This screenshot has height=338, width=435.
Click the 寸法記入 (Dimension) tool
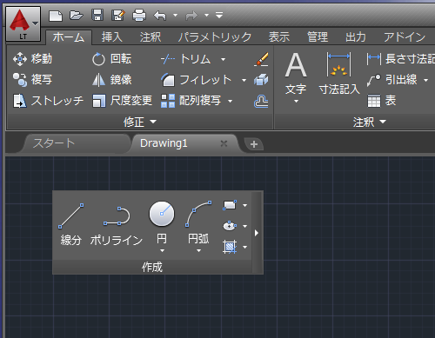pos(339,73)
